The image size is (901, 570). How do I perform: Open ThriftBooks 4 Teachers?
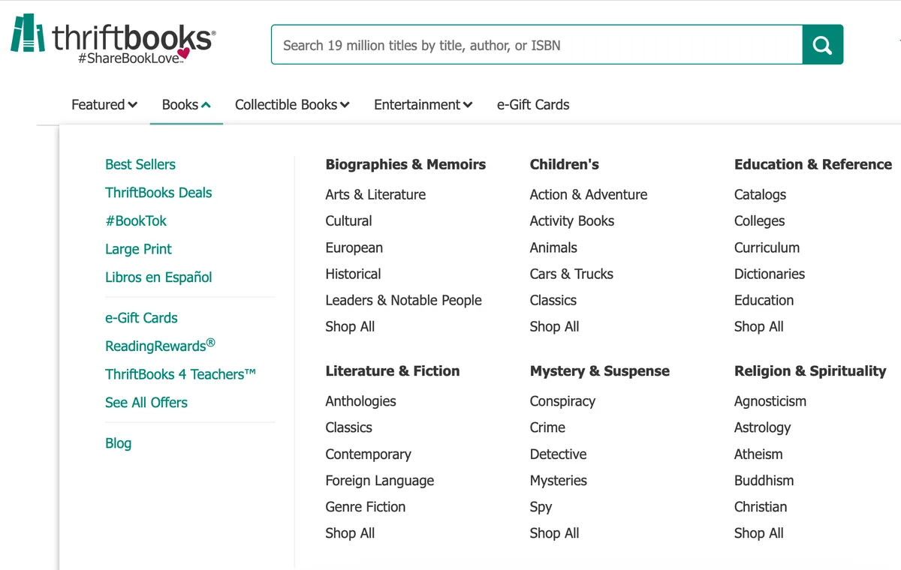point(180,373)
